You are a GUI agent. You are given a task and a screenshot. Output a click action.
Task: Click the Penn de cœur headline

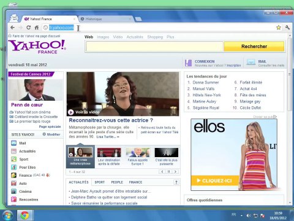(27, 105)
